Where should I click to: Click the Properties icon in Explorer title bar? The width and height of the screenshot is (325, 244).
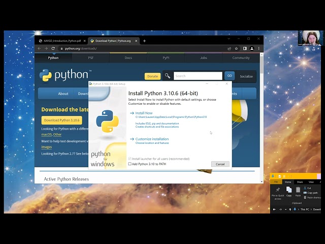point(280,176)
